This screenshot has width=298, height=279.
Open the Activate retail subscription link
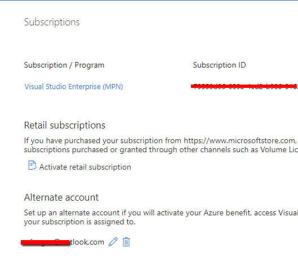85,167
